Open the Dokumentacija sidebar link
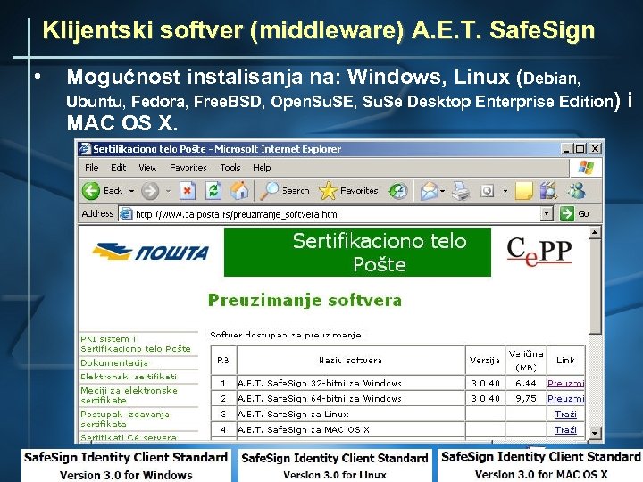Viewport: 643px width, 482px height. coord(114,363)
